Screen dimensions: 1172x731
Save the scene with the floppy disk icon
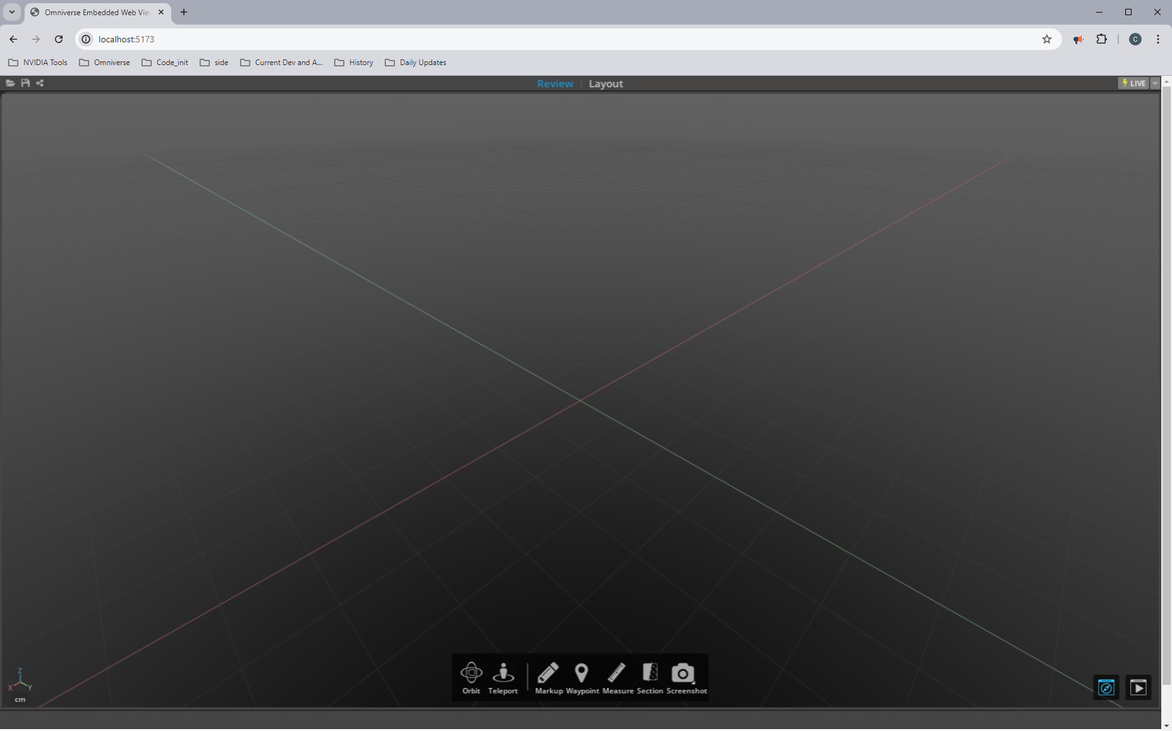pyautogui.click(x=25, y=83)
